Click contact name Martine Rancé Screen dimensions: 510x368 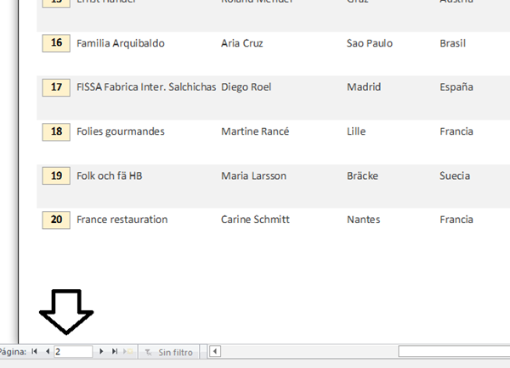[255, 131]
